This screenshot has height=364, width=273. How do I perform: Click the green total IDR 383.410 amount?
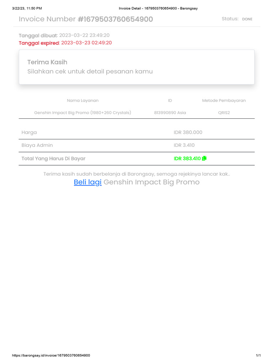tap(187, 159)
